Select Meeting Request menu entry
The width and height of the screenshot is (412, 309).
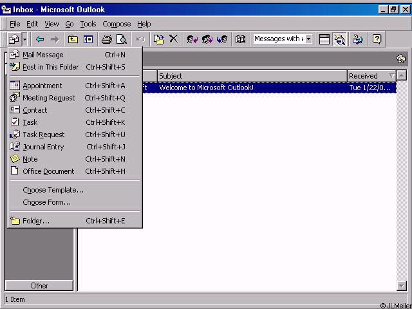[75, 98]
